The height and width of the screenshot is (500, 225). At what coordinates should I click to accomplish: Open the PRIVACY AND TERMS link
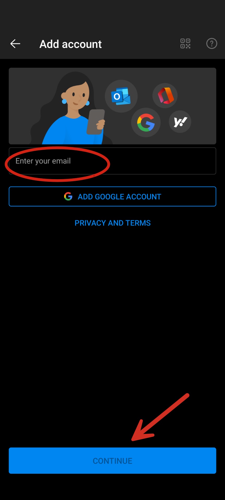coord(113,223)
